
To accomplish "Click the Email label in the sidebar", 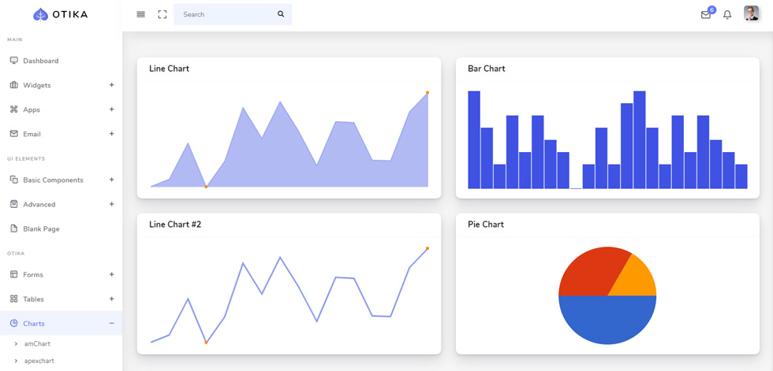I will tap(32, 135).
